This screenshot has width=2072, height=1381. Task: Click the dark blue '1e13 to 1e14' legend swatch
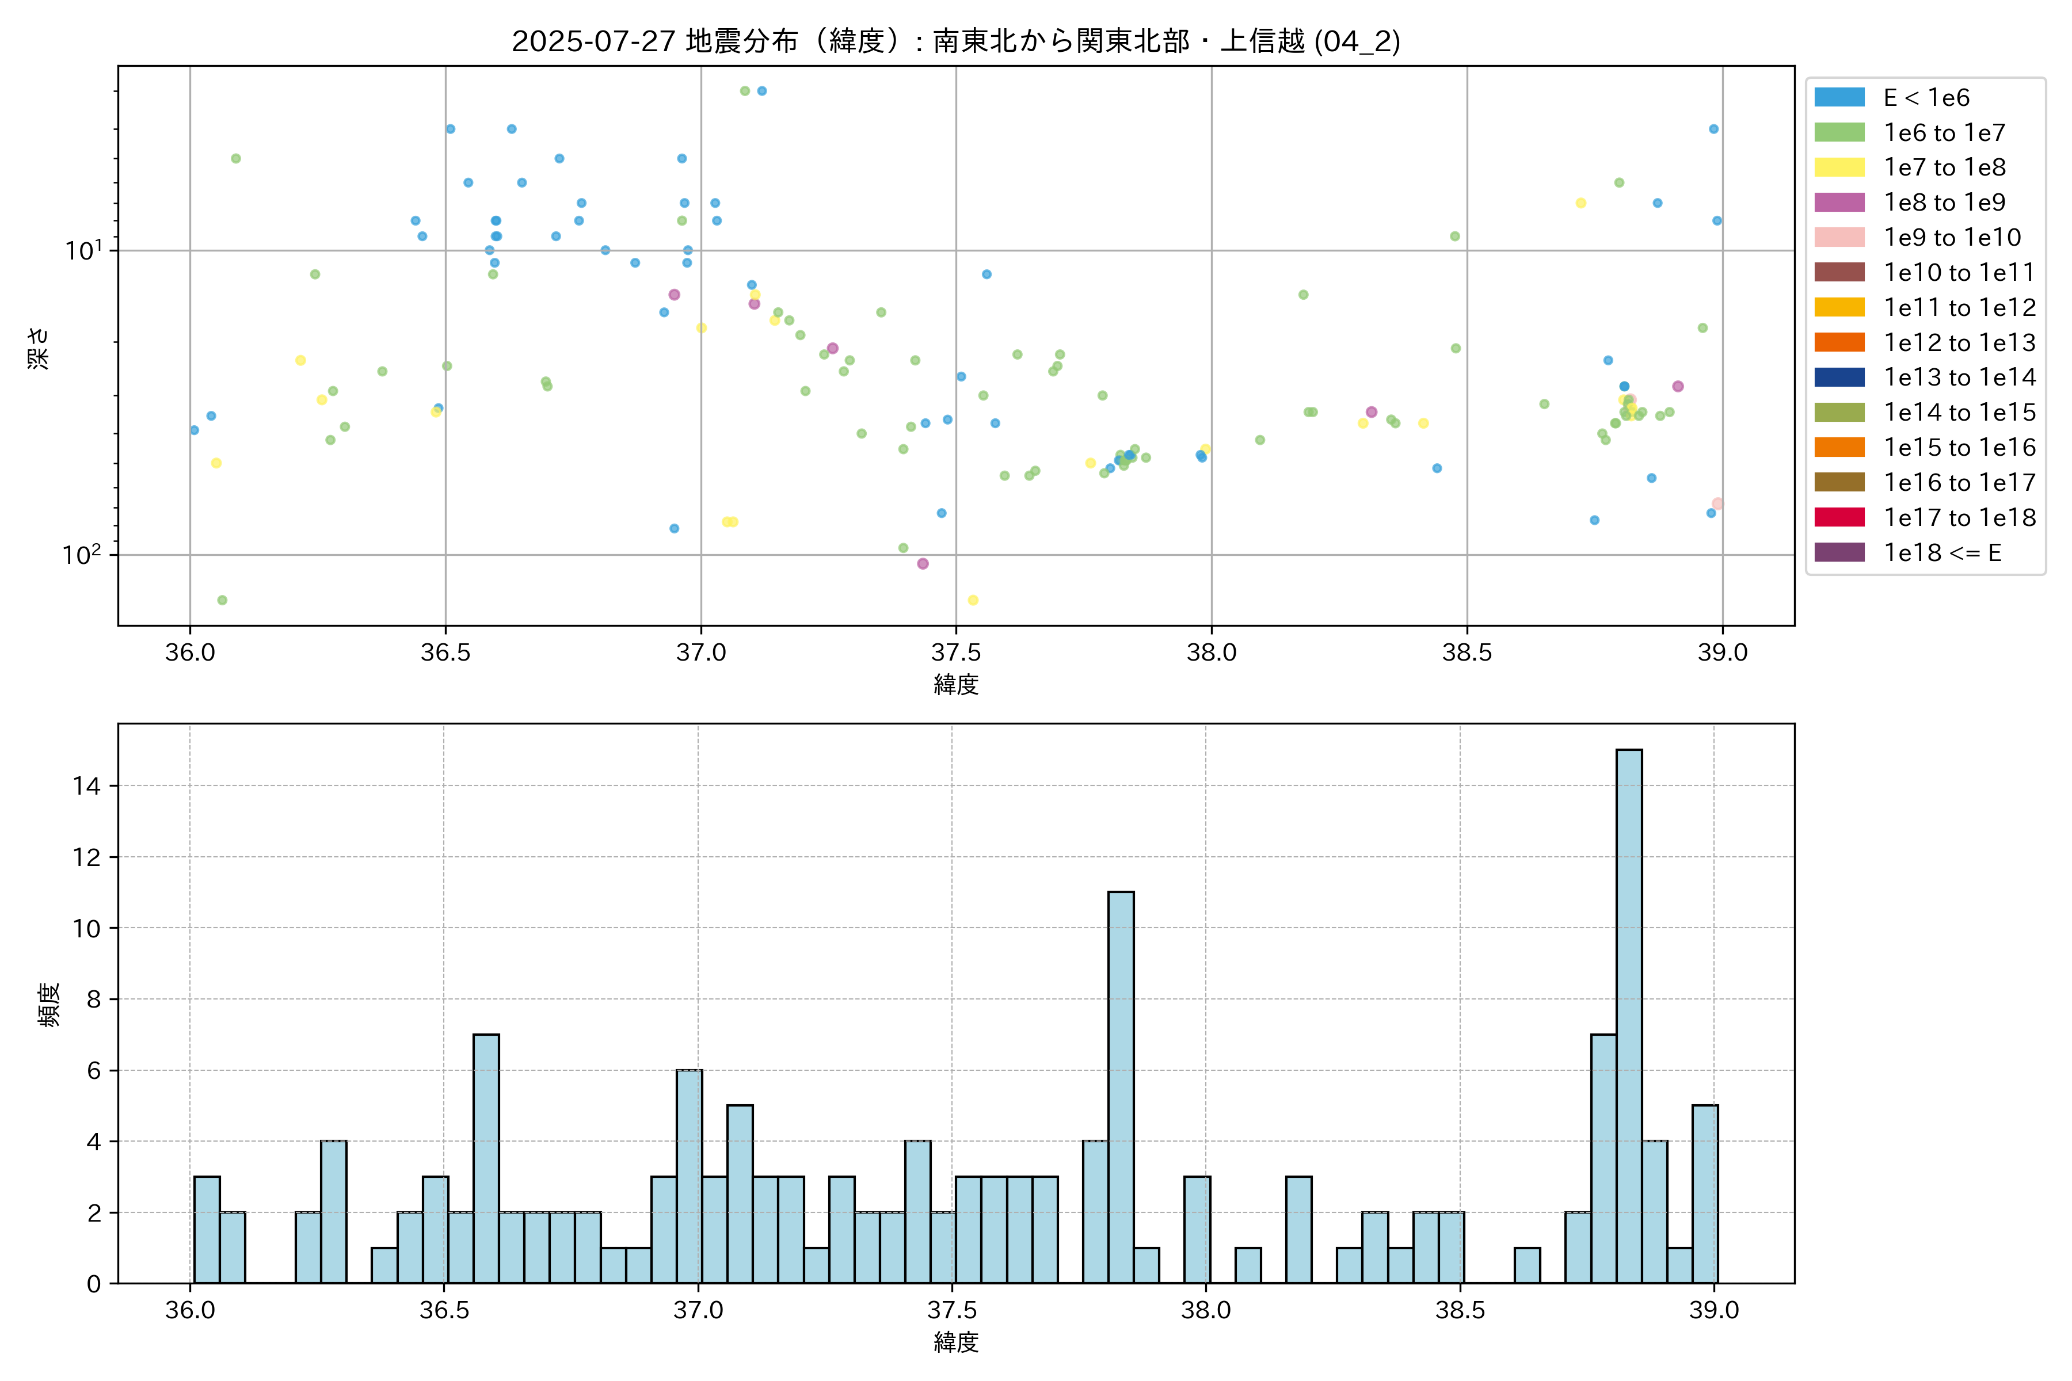coord(1838,377)
